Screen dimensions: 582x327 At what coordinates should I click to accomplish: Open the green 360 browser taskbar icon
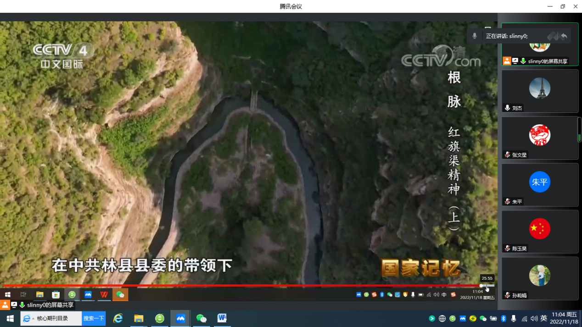coord(160,318)
